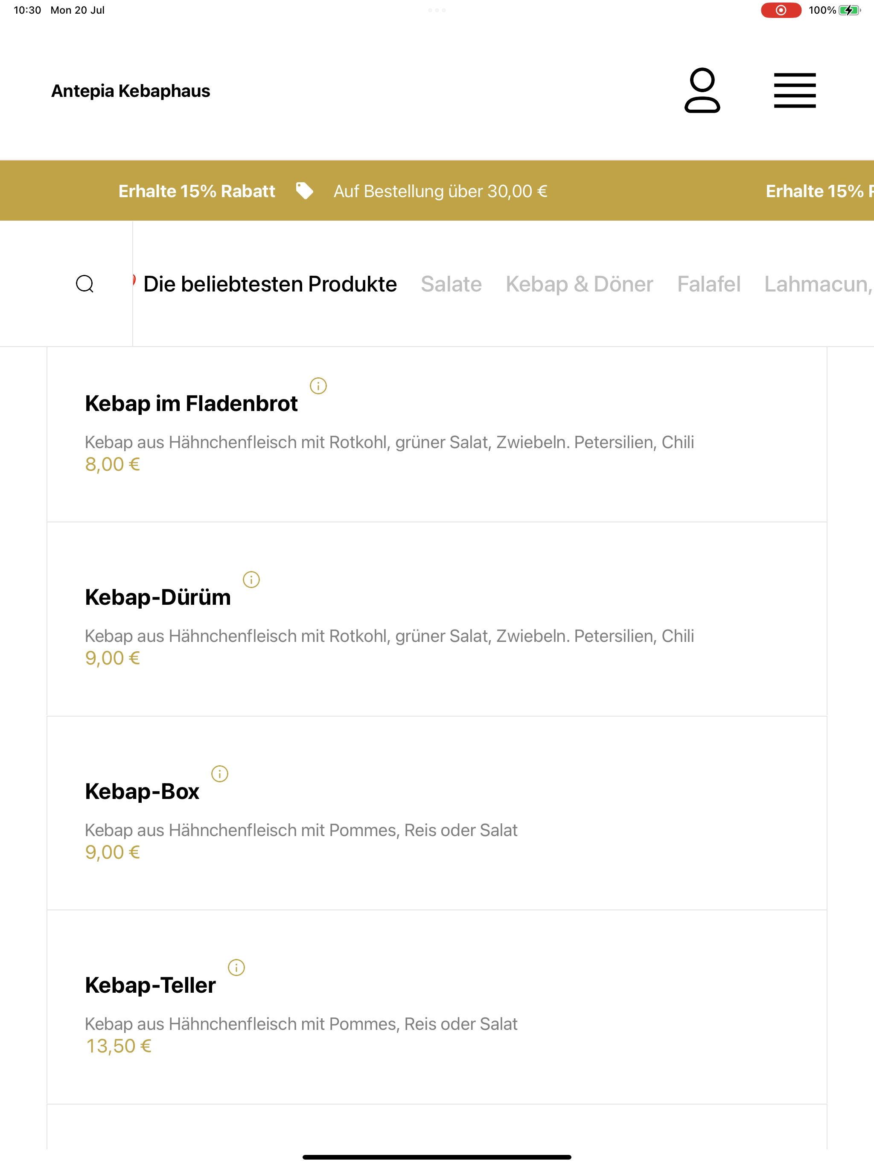Tap Auf Bestellung über 30,00 € text
This screenshot has height=1166, width=874.
pos(440,191)
